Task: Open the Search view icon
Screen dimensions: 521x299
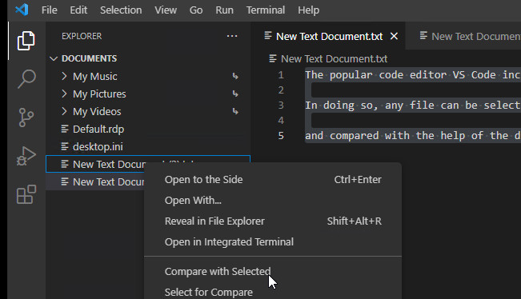Action: pyautogui.click(x=26, y=79)
